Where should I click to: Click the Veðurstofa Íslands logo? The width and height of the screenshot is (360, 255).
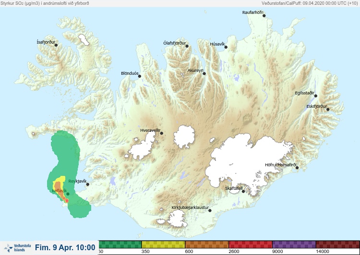pos(18,248)
